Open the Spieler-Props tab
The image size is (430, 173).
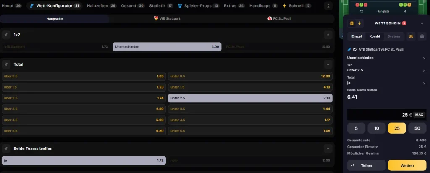(x=199, y=6)
